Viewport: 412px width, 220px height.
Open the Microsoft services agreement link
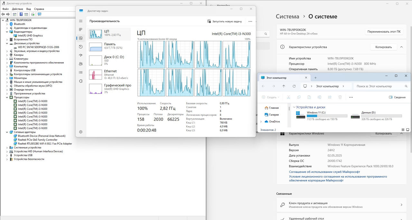[324, 172]
